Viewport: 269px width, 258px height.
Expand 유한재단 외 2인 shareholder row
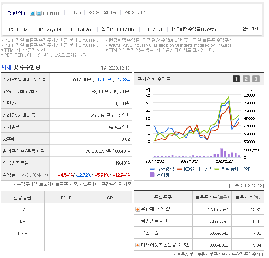137,209
